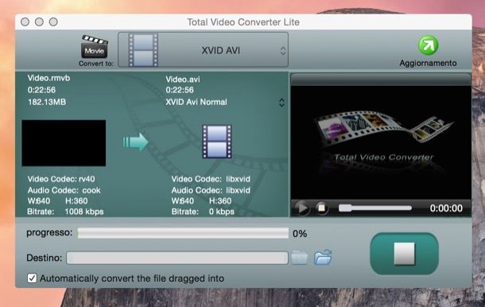Click the Movie clapperboard icon
The image size is (485, 307).
coord(95,47)
